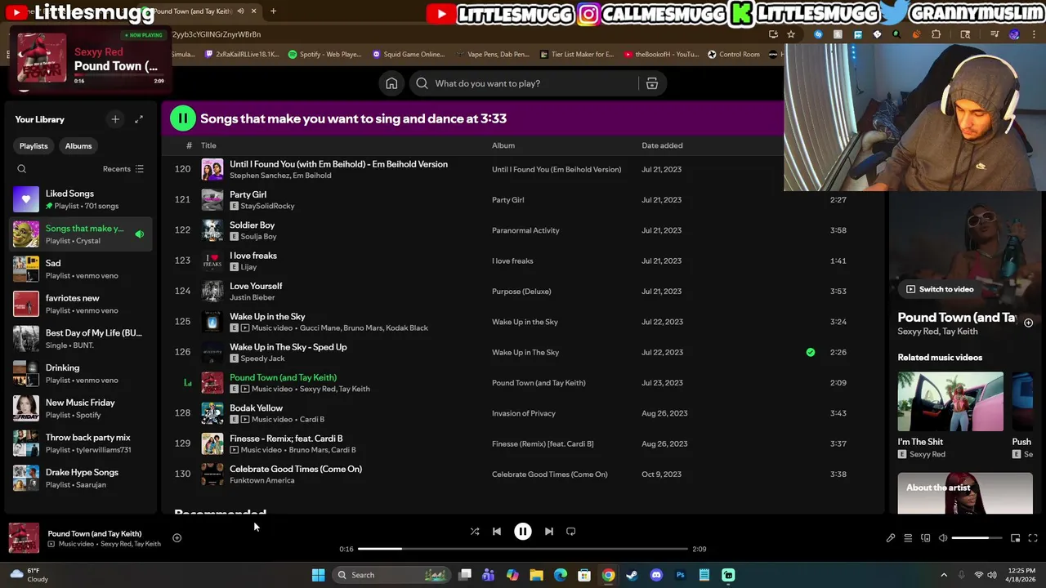Search in Your Library using the magnifier icon

click(x=22, y=169)
